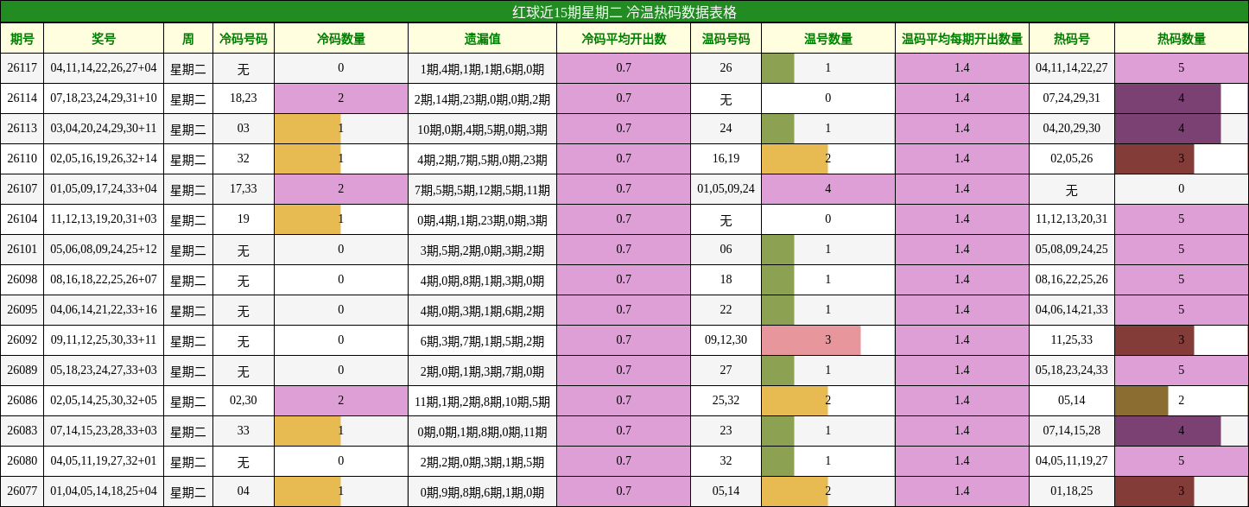
Task: Click the 期号 column header
Action: [22, 39]
